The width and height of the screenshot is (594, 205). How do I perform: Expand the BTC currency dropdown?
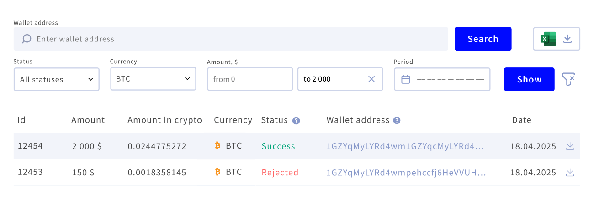coord(153,79)
